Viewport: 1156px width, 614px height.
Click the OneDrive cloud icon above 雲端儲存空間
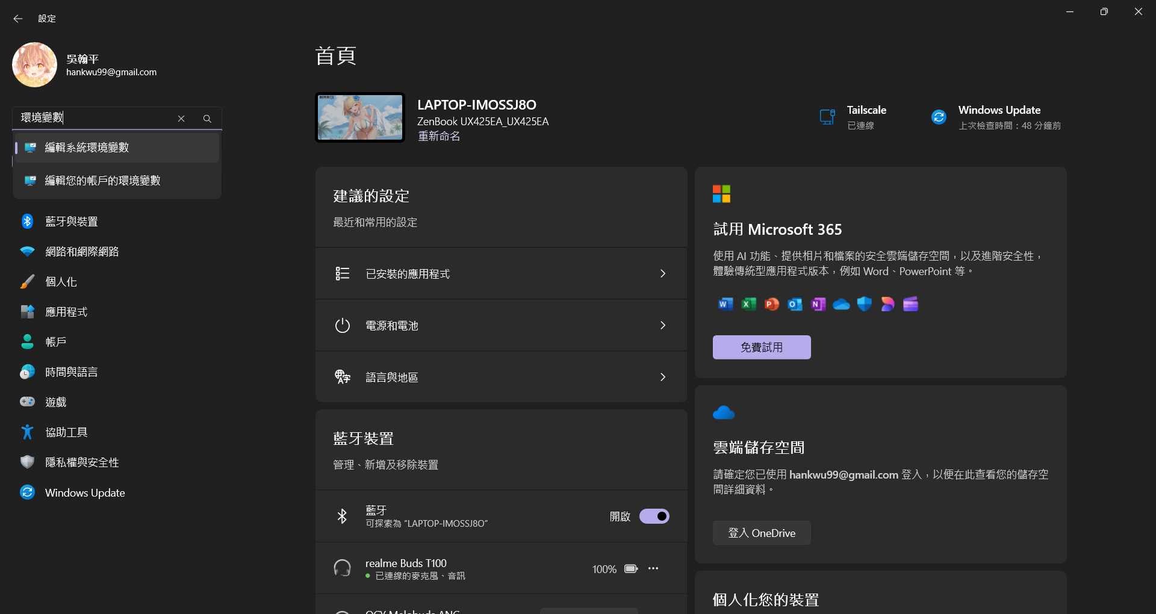coord(724,413)
